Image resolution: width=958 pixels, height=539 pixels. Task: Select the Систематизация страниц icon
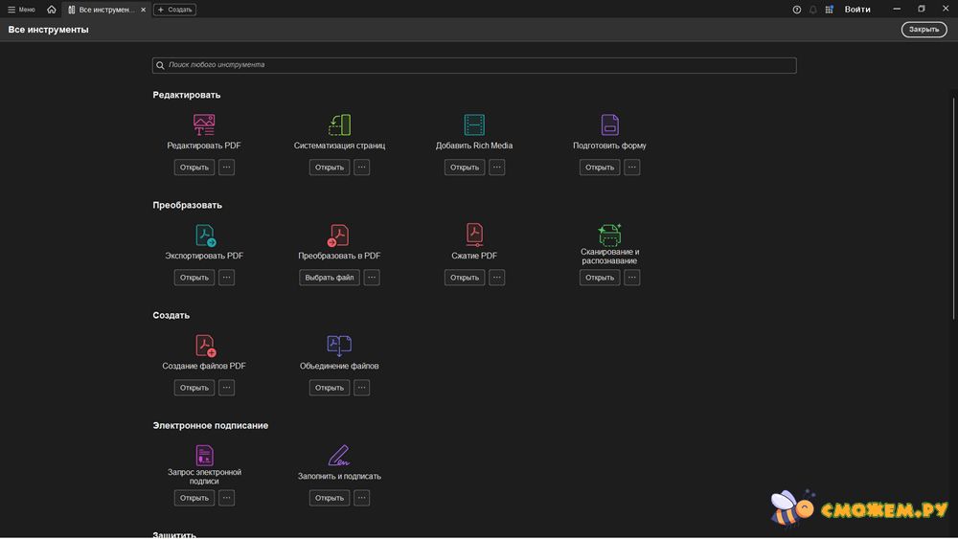point(339,124)
